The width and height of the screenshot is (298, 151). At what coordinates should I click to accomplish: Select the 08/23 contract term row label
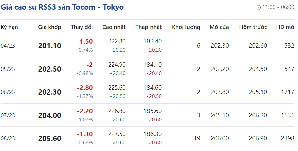(x=8, y=138)
